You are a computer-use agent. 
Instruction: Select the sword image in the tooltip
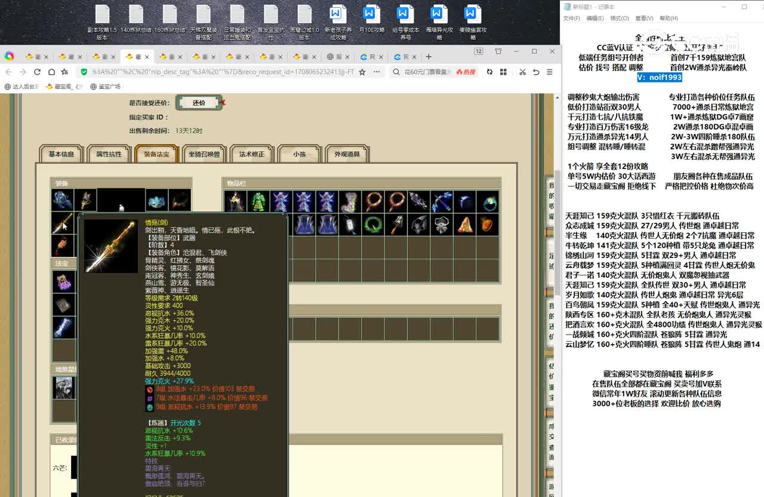tap(111, 246)
